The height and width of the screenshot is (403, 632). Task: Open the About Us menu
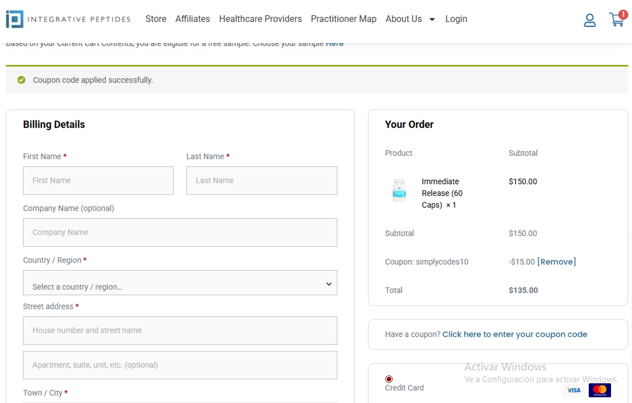pyautogui.click(x=403, y=19)
